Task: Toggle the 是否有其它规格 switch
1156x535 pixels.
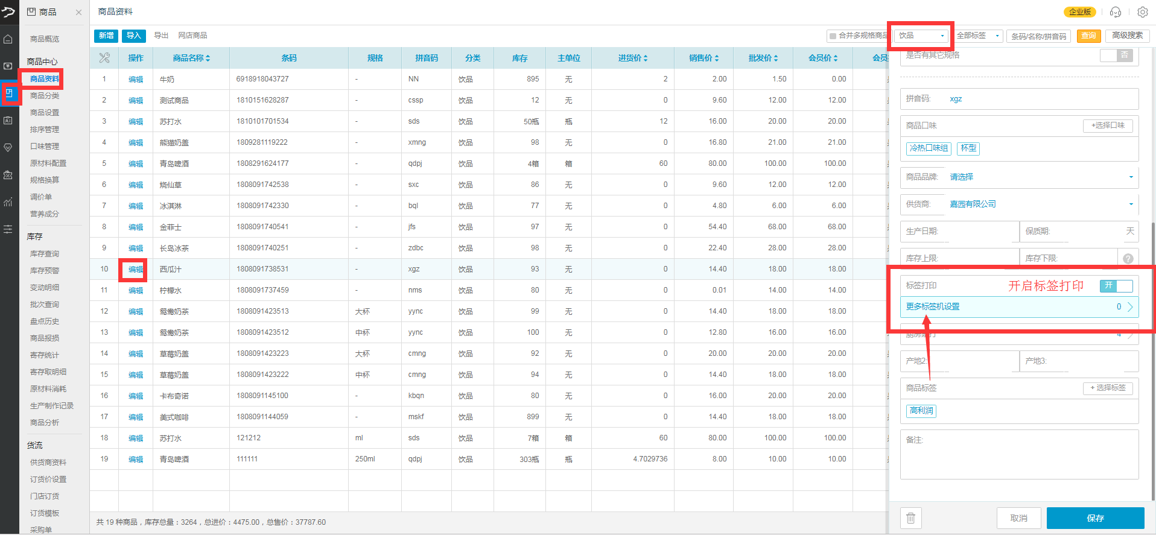Action: [1116, 55]
